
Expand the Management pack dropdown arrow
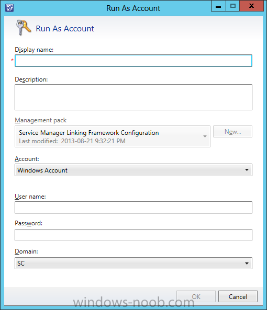tap(205, 136)
